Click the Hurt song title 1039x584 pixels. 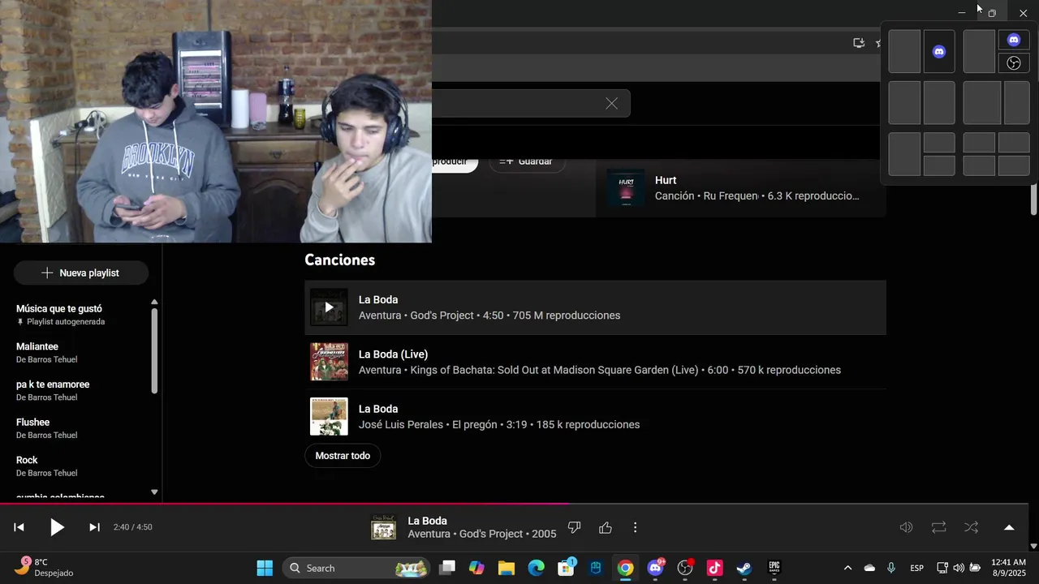point(666,180)
